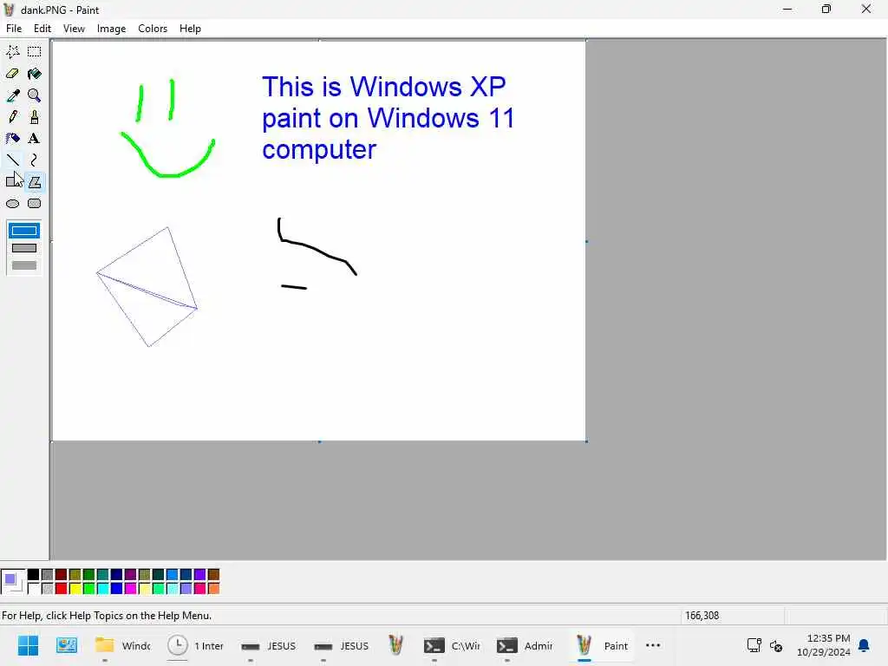Choose solid fill without outline style

pos(23,265)
